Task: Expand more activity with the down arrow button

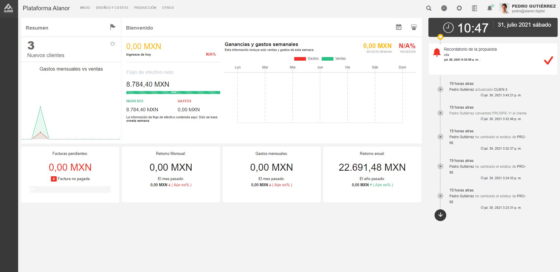Action: click(440, 215)
